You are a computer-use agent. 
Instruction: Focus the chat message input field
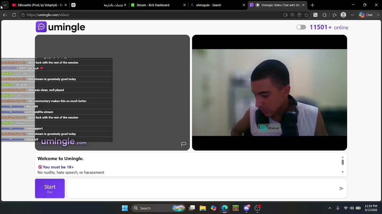pos(203,188)
